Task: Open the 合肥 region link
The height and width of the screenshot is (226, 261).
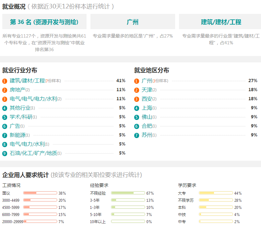Action: pos(147,126)
